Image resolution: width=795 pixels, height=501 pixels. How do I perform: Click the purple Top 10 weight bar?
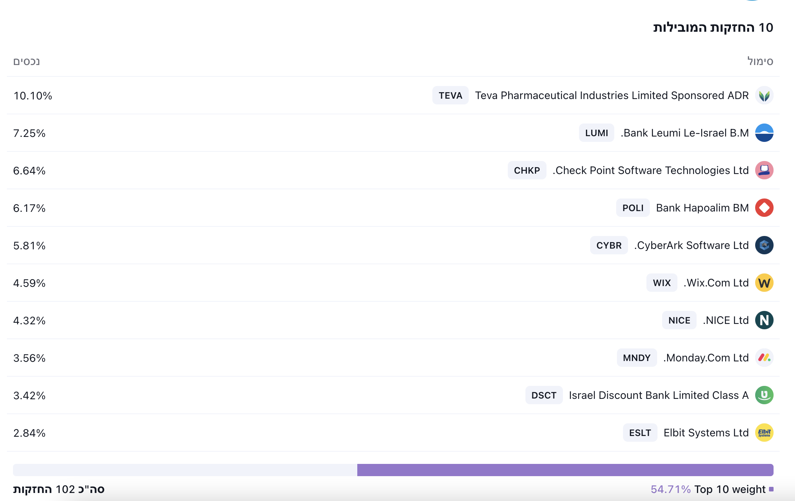pyautogui.click(x=565, y=470)
